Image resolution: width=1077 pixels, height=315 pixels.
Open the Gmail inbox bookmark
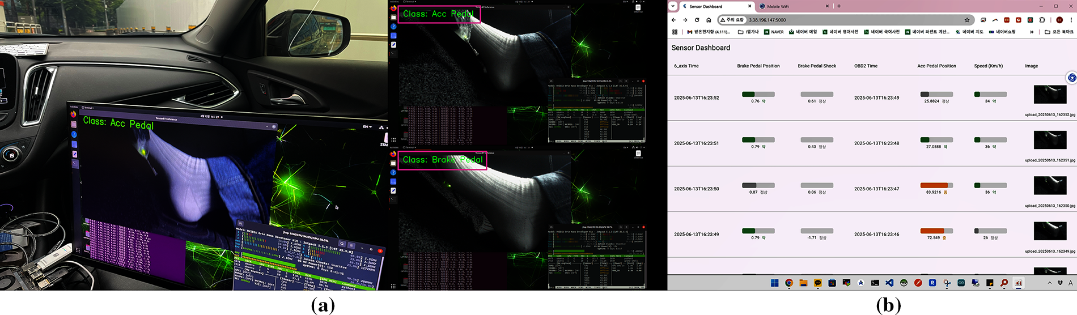[x=708, y=32]
